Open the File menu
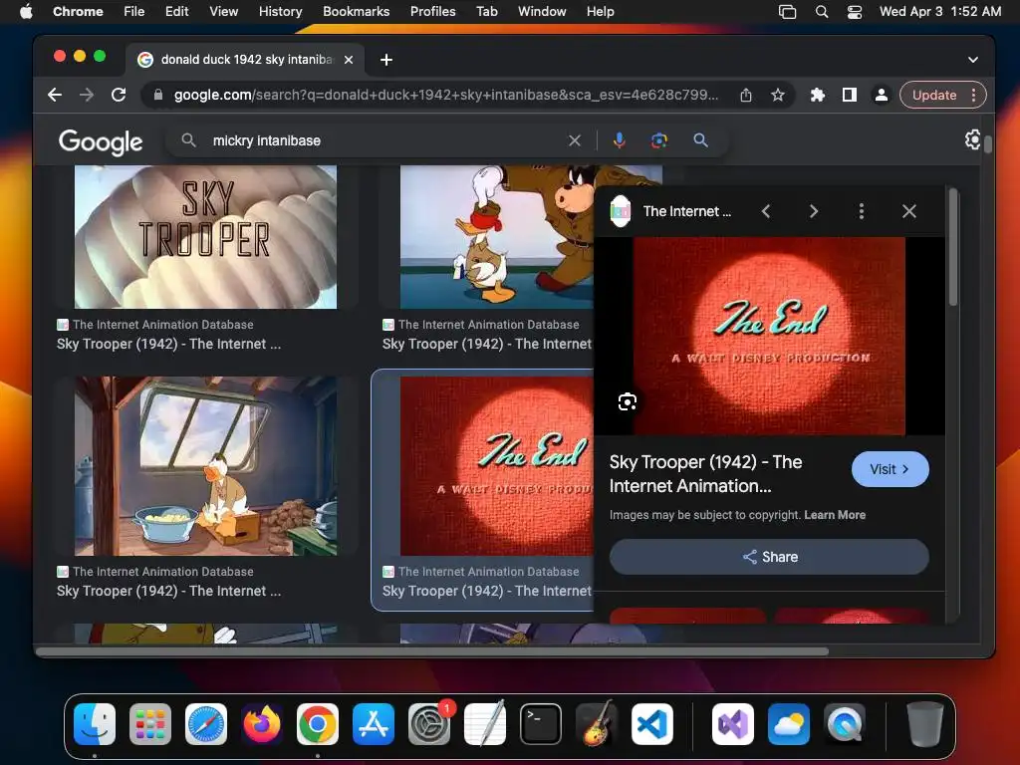The width and height of the screenshot is (1020, 765). (x=134, y=12)
